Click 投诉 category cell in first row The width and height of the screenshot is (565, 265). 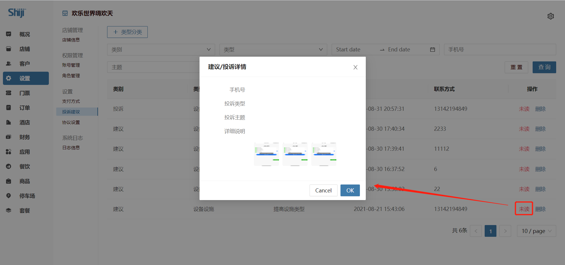point(118,109)
